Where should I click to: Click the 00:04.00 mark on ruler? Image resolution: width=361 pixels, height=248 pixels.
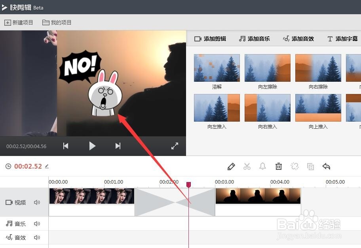[x=280, y=182]
